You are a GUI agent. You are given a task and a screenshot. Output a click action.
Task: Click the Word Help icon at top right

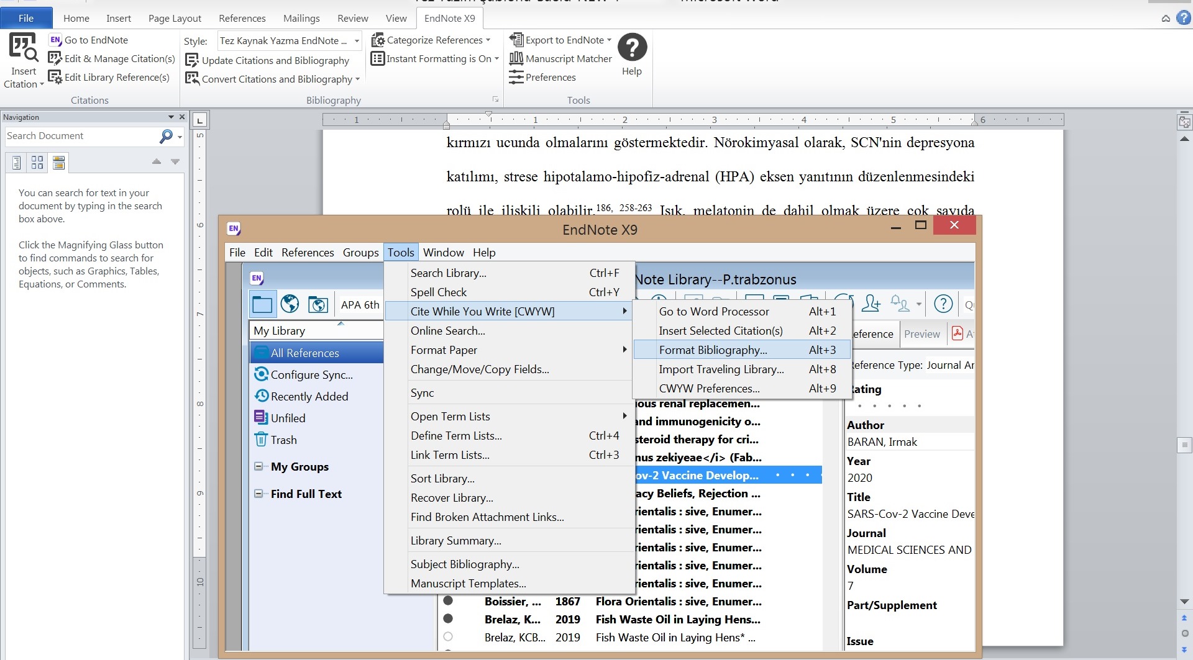1184,17
